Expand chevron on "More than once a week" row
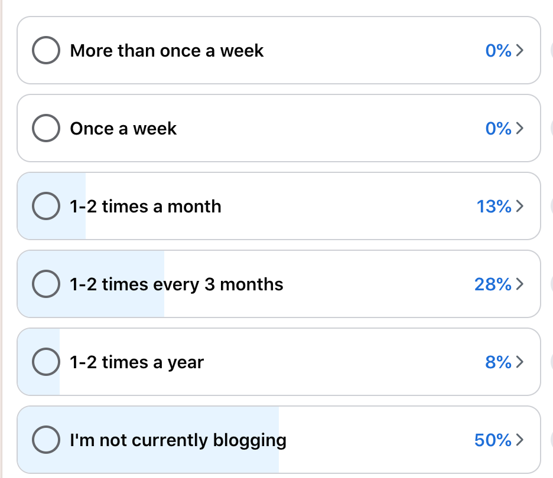This screenshot has width=553, height=478. pos(520,51)
